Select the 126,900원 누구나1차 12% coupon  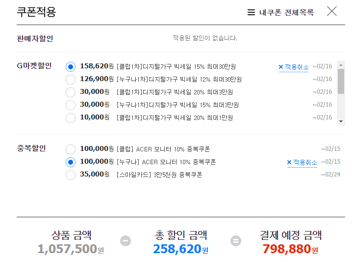click(71, 80)
